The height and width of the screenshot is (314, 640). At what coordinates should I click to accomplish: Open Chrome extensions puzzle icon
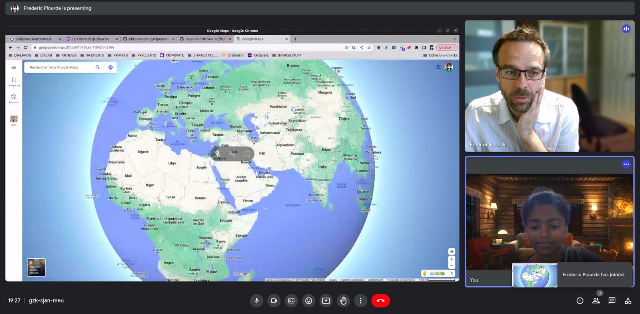pos(416,47)
